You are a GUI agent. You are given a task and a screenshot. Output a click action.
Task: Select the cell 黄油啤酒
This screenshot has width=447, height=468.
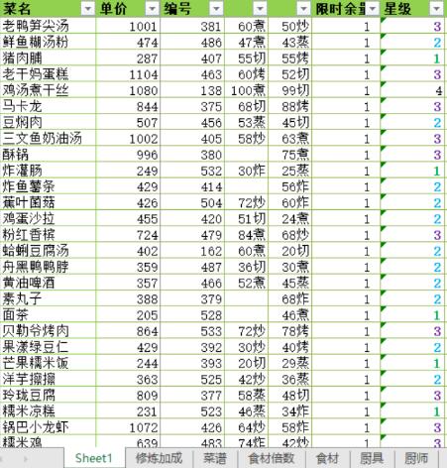tap(48, 283)
